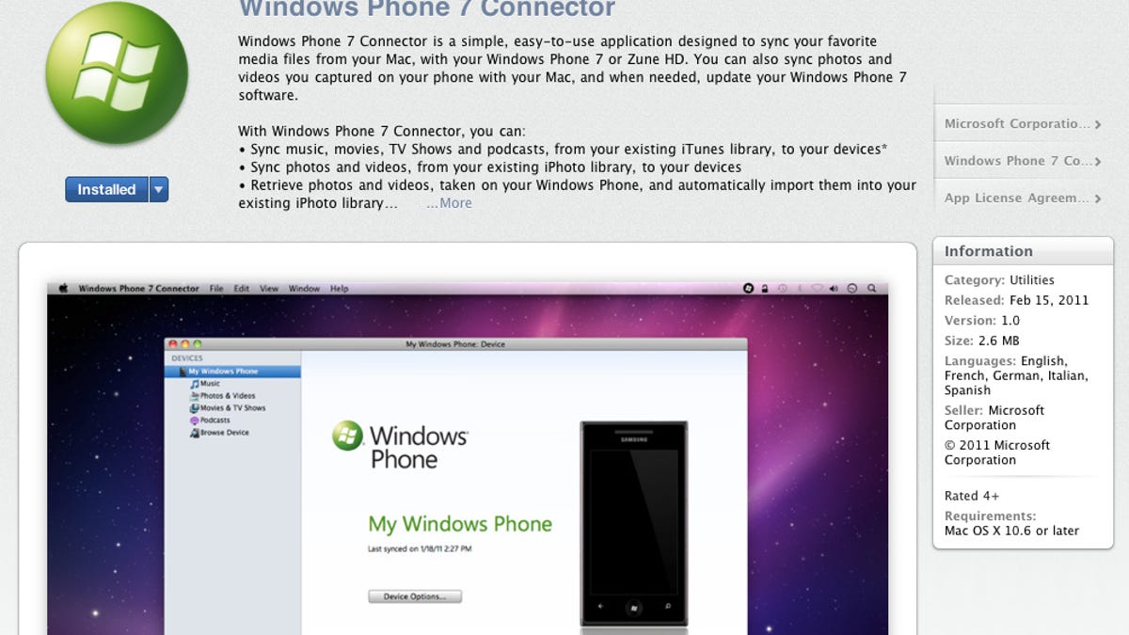This screenshot has width=1129, height=635.
Task: Select My Windows Phone under Devices
Action: click(233, 371)
